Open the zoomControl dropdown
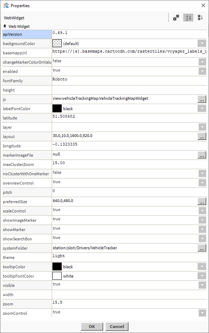The width and height of the screenshot is (209, 333). 202,313
